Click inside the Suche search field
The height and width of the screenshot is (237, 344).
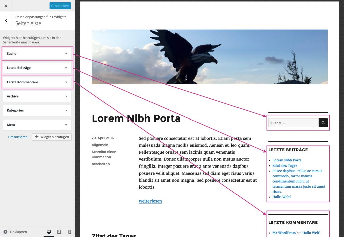point(292,123)
